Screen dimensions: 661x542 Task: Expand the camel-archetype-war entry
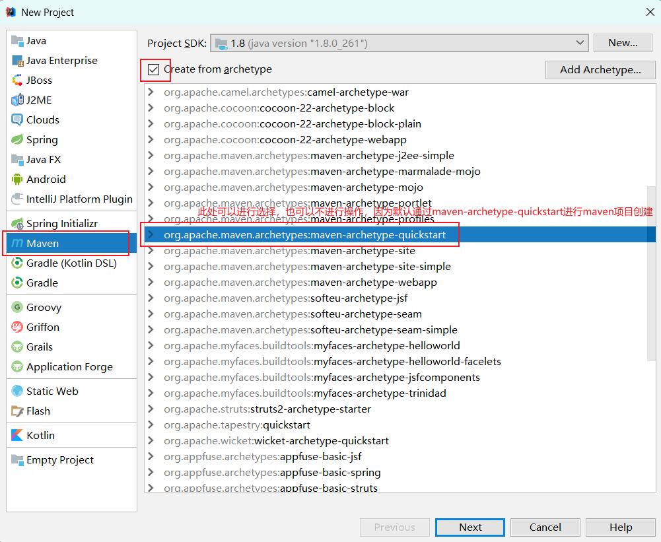click(151, 92)
